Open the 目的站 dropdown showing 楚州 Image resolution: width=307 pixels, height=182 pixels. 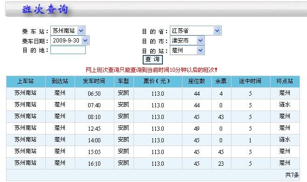tap(187, 50)
